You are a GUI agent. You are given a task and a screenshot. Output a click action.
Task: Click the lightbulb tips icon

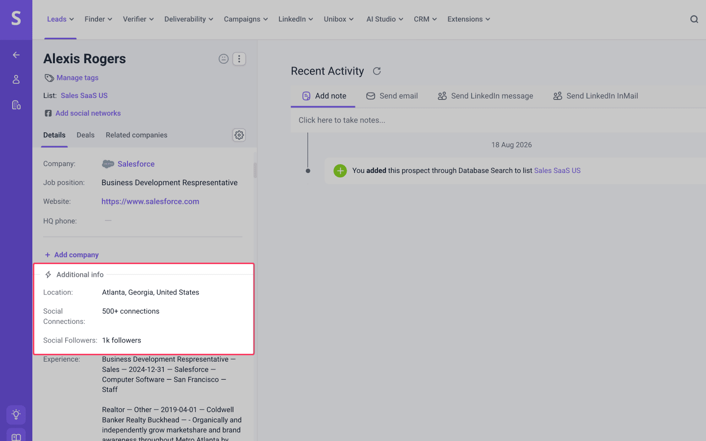(x=16, y=415)
